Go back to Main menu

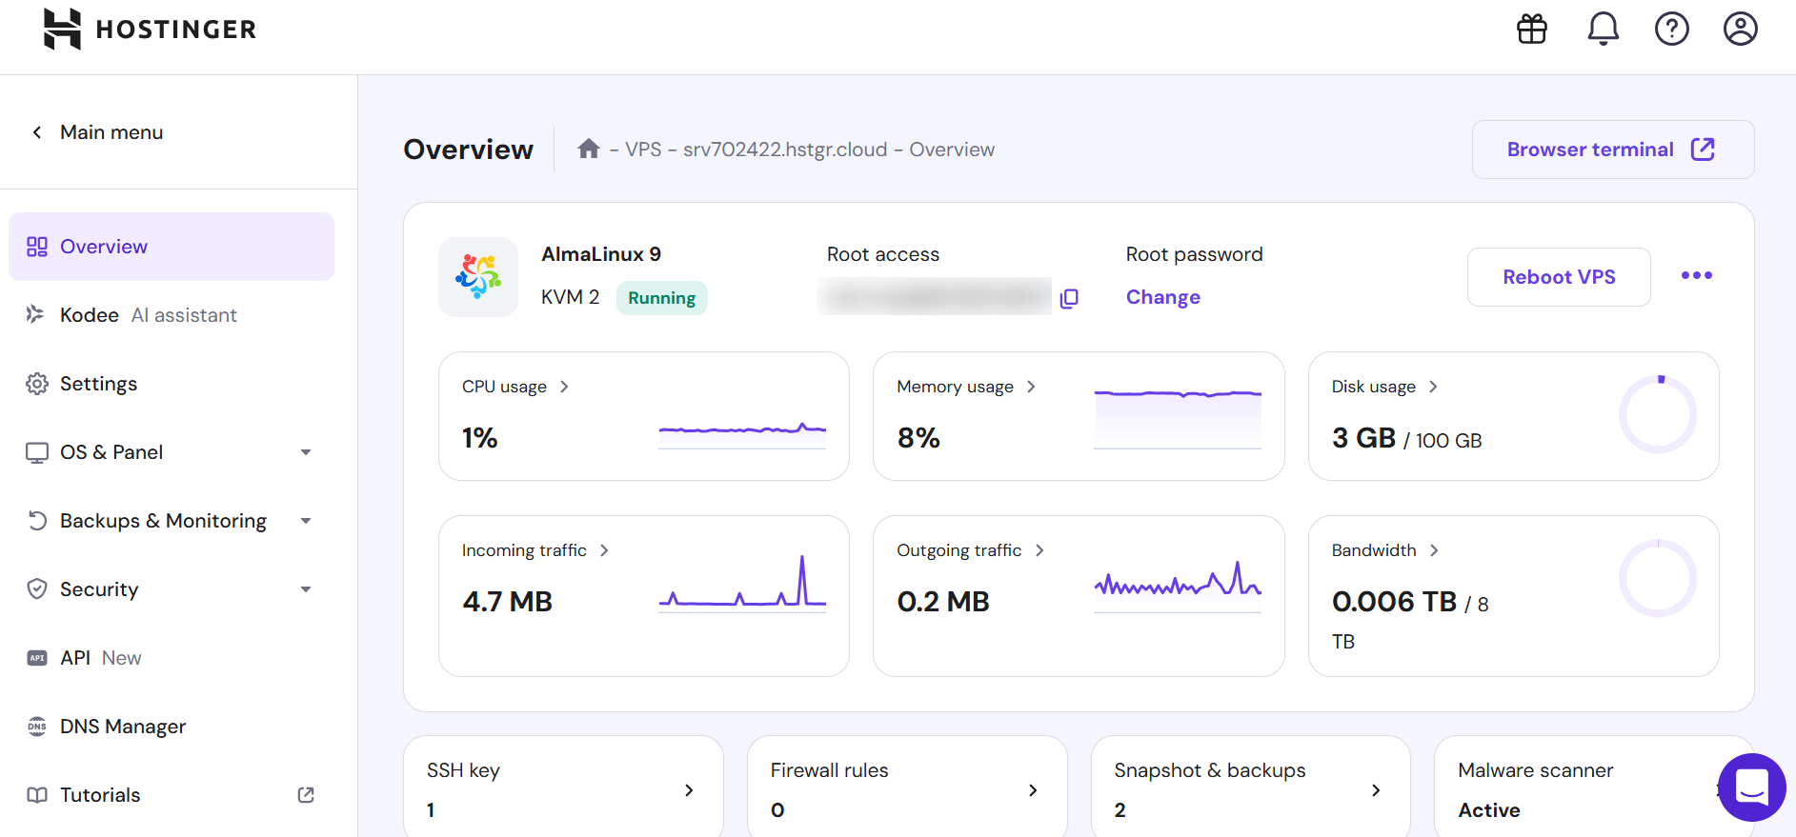pyautogui.click(x=97, y=132)
